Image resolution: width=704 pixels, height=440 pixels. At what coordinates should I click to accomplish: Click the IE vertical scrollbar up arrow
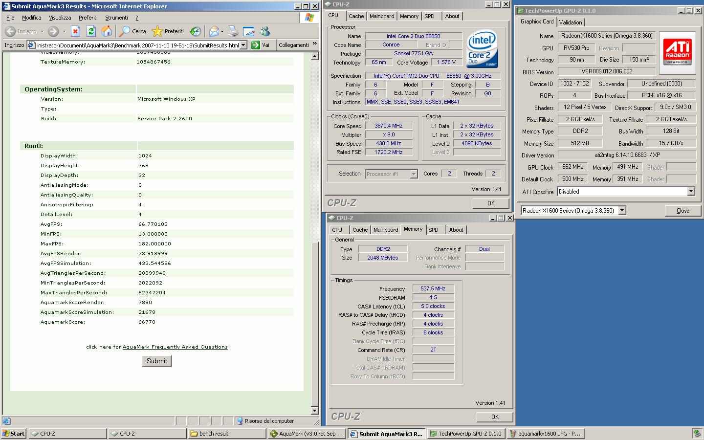click(315, 57)
